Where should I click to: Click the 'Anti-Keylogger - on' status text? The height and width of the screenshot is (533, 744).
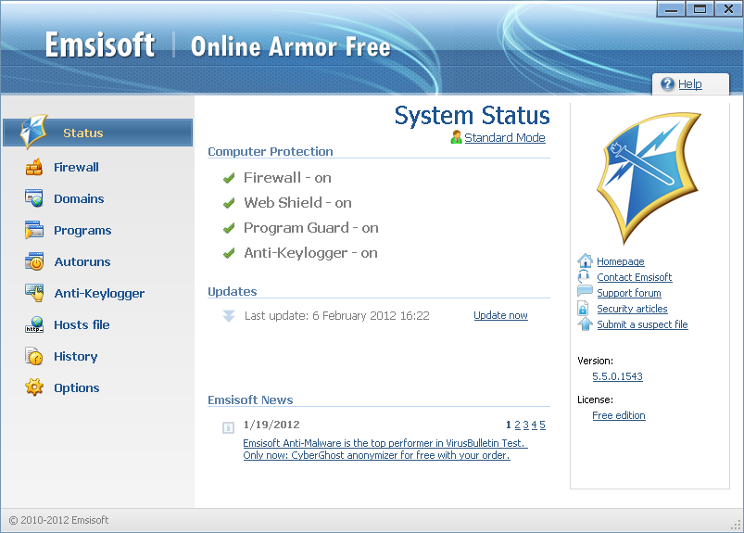(x=310, y=253)
